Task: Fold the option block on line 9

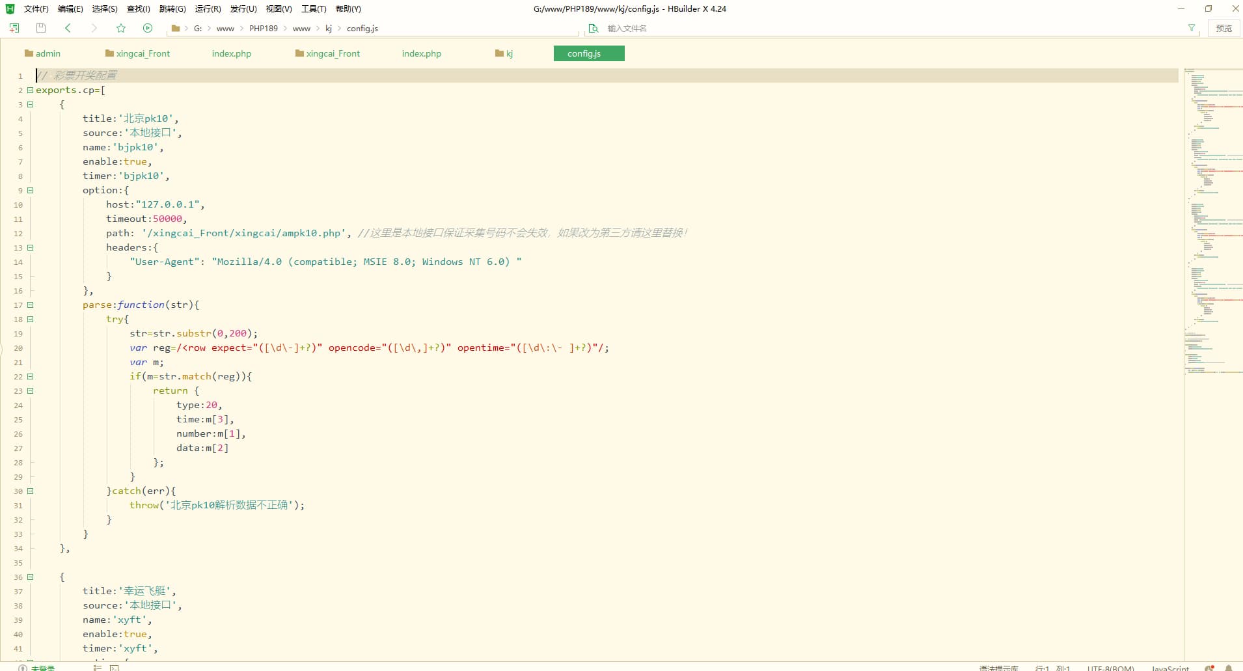Action: [x=30, y=191]
